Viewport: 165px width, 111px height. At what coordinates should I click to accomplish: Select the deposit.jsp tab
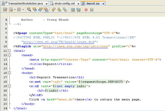click(x=93, y=4)
